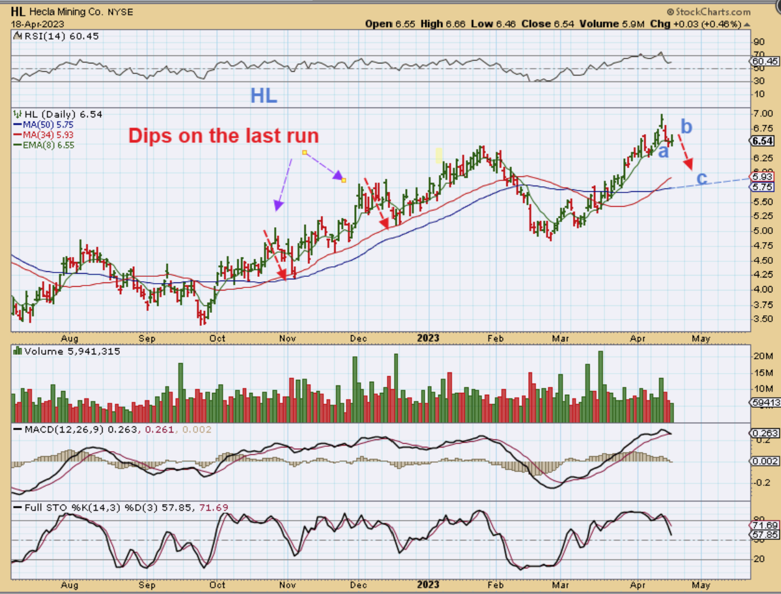Click the NYSE exchange label

coord(121,12)
